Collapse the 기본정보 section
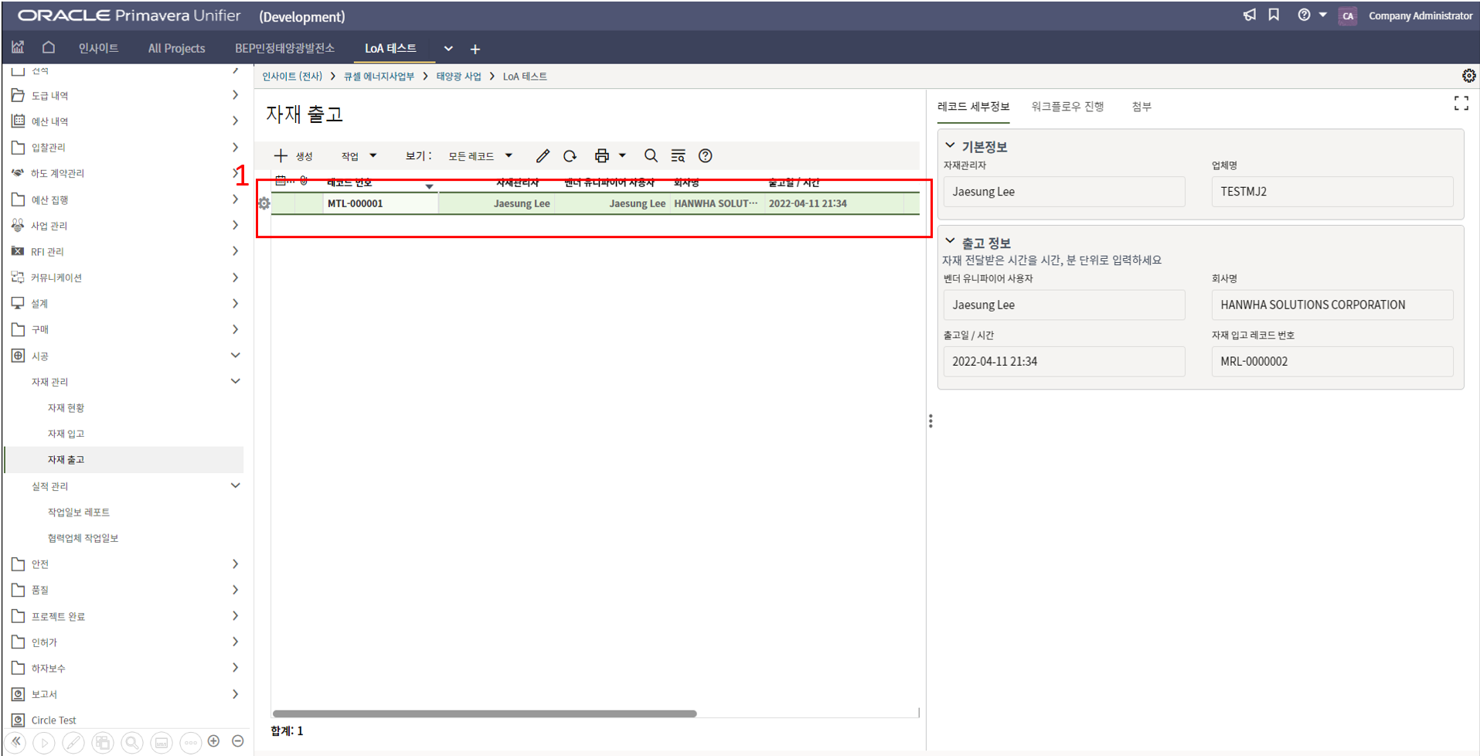 point(951,146)
